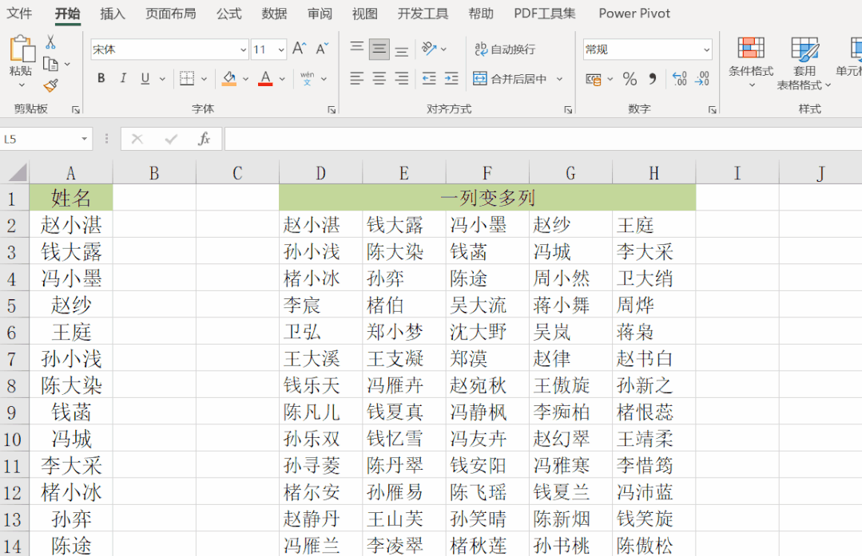Open the 常规 number format dropdown
862x556 pixels.
705,49
